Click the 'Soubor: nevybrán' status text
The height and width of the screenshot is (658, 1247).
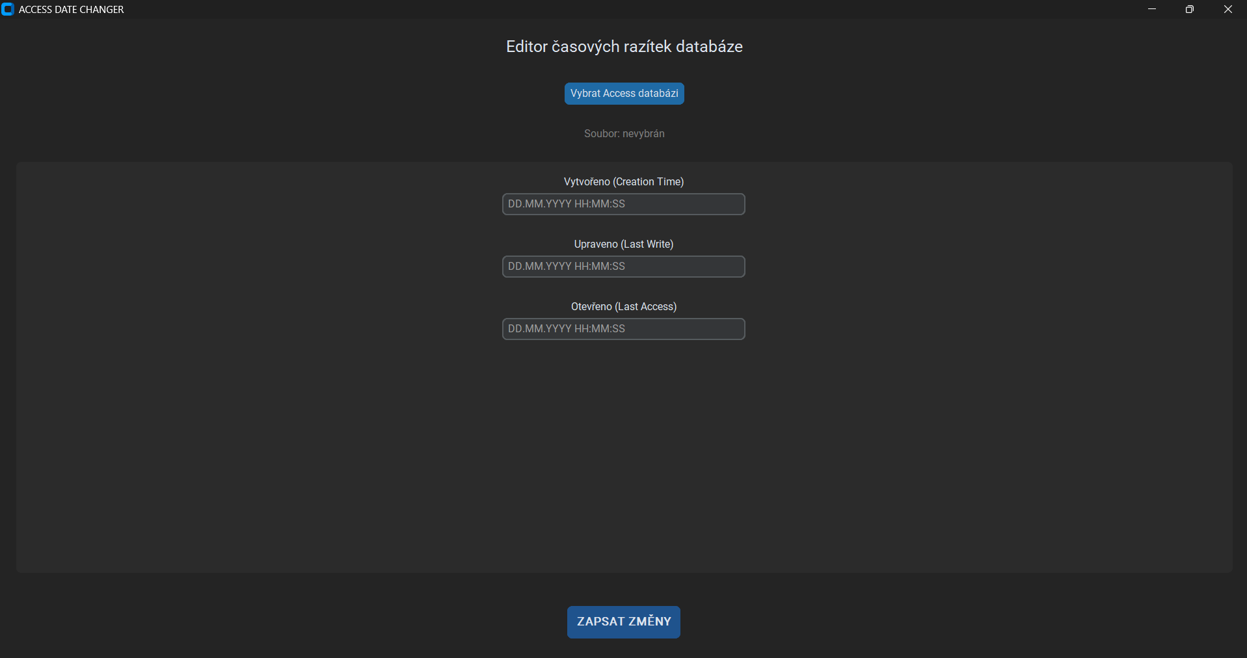[624, 133]
